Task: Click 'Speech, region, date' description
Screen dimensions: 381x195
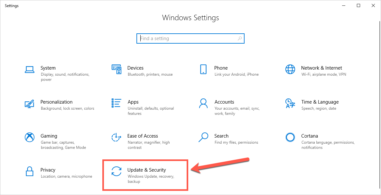Action: pyautogui.click(x=319, y=108)
